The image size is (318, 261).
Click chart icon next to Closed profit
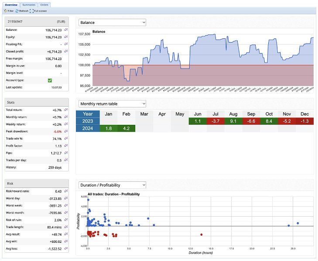[66, 51]
